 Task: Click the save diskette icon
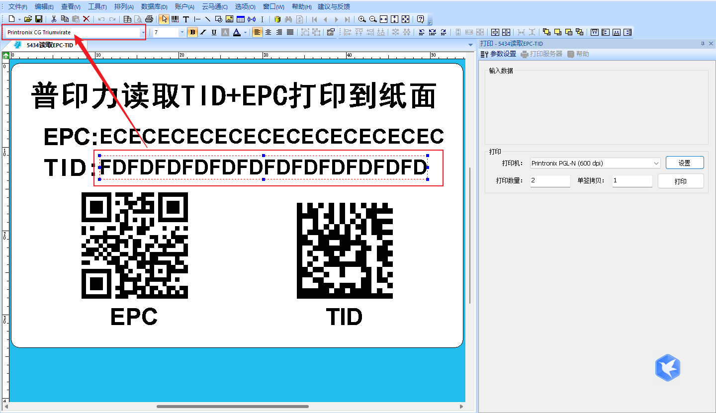(38, 19)
